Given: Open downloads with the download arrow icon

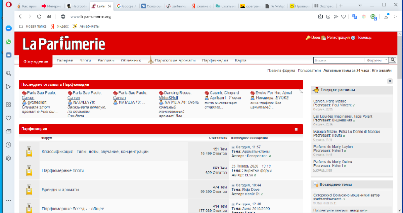Looking at the screenshot, I should [387, 16].
